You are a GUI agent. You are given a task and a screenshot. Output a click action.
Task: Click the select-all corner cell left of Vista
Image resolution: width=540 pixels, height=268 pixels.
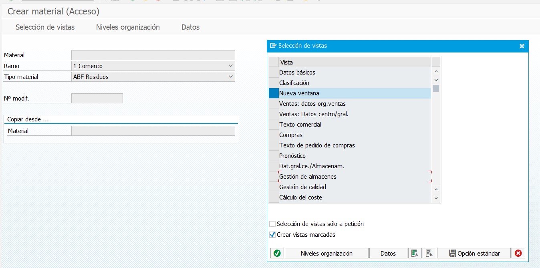point(273,62)
